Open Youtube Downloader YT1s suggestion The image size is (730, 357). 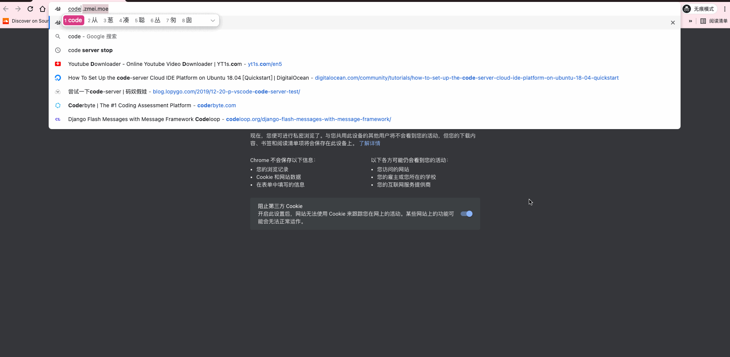click(364, 64)
